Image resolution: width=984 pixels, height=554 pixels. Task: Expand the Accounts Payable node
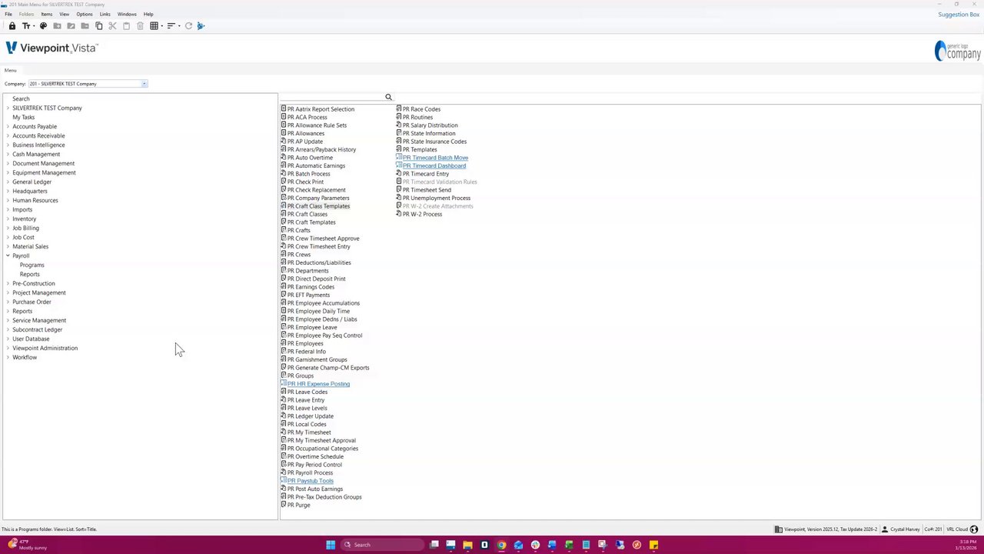(8, 126)
